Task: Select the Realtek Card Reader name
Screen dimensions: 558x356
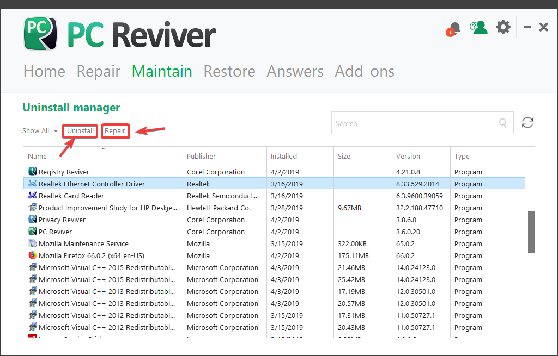Action: 71,196
